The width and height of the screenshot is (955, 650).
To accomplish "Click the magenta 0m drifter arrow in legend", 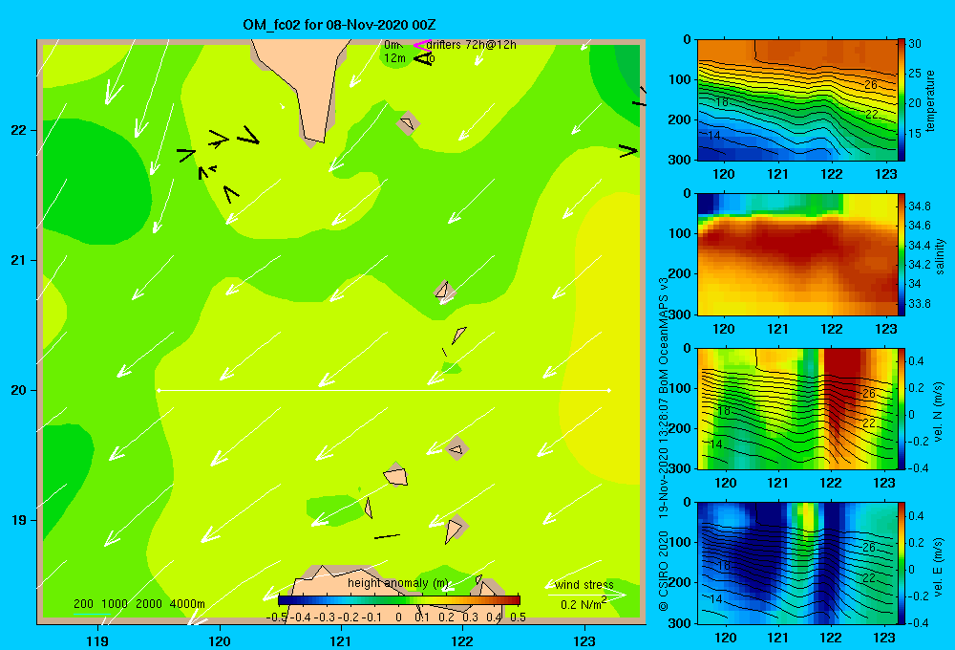I will pos(422,45).
